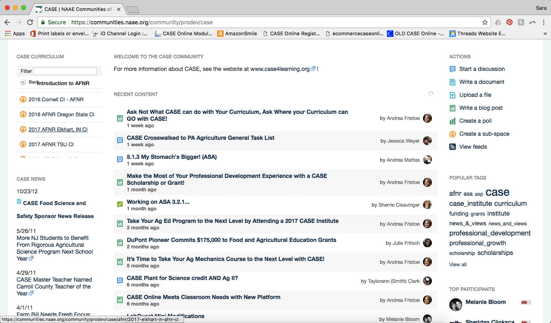Open the 2017 AFNR Elkhart, IN CI space
The image size is (551, 323).
click(58, 130)
